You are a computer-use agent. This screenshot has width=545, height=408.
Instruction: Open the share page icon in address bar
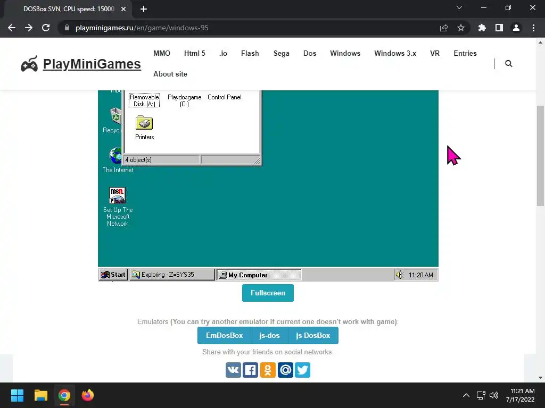pos(443,28)
